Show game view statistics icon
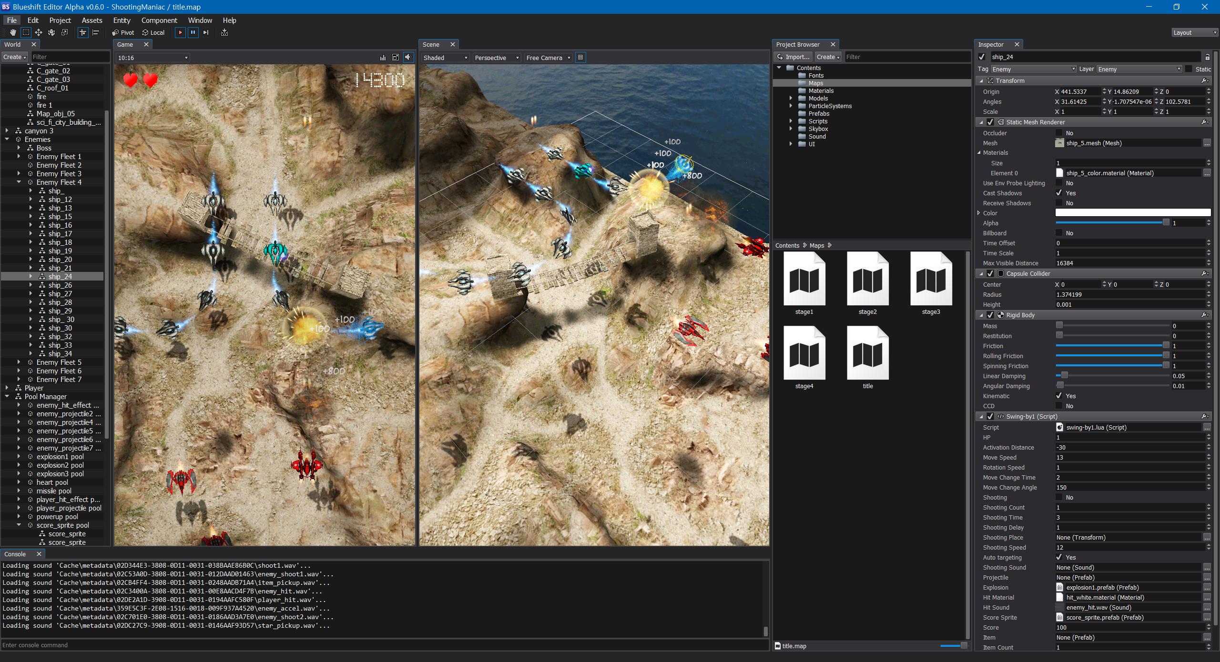 click(x=383, y=57)
